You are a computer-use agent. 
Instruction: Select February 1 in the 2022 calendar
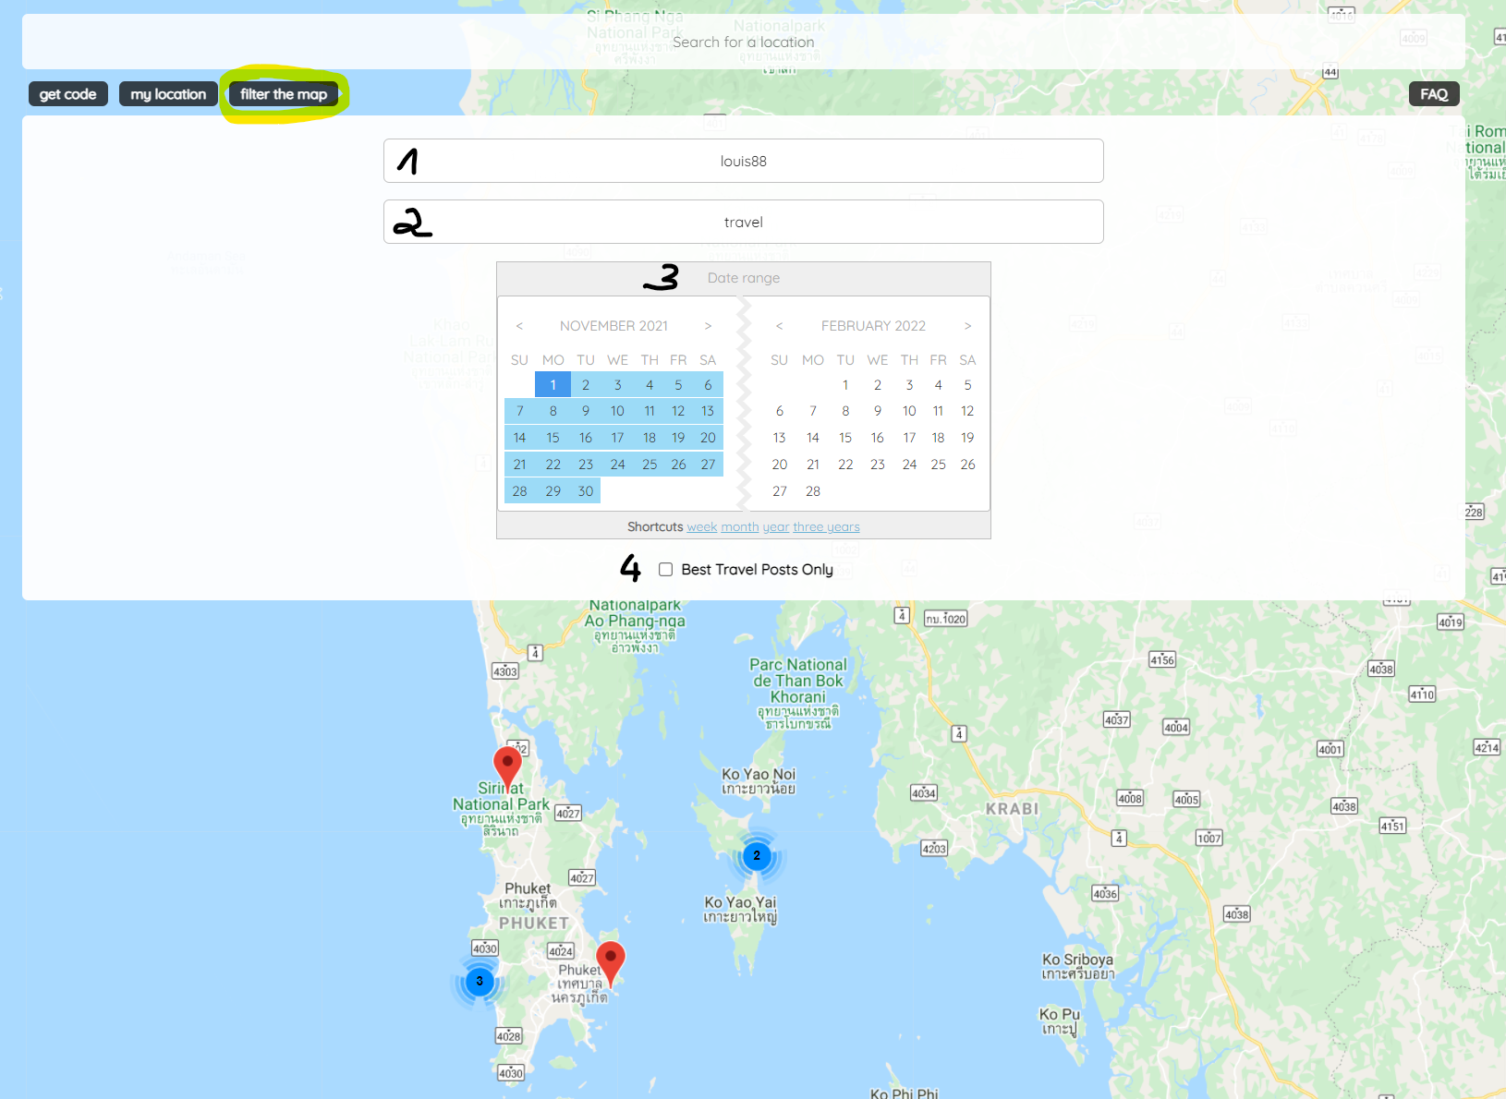845,385
